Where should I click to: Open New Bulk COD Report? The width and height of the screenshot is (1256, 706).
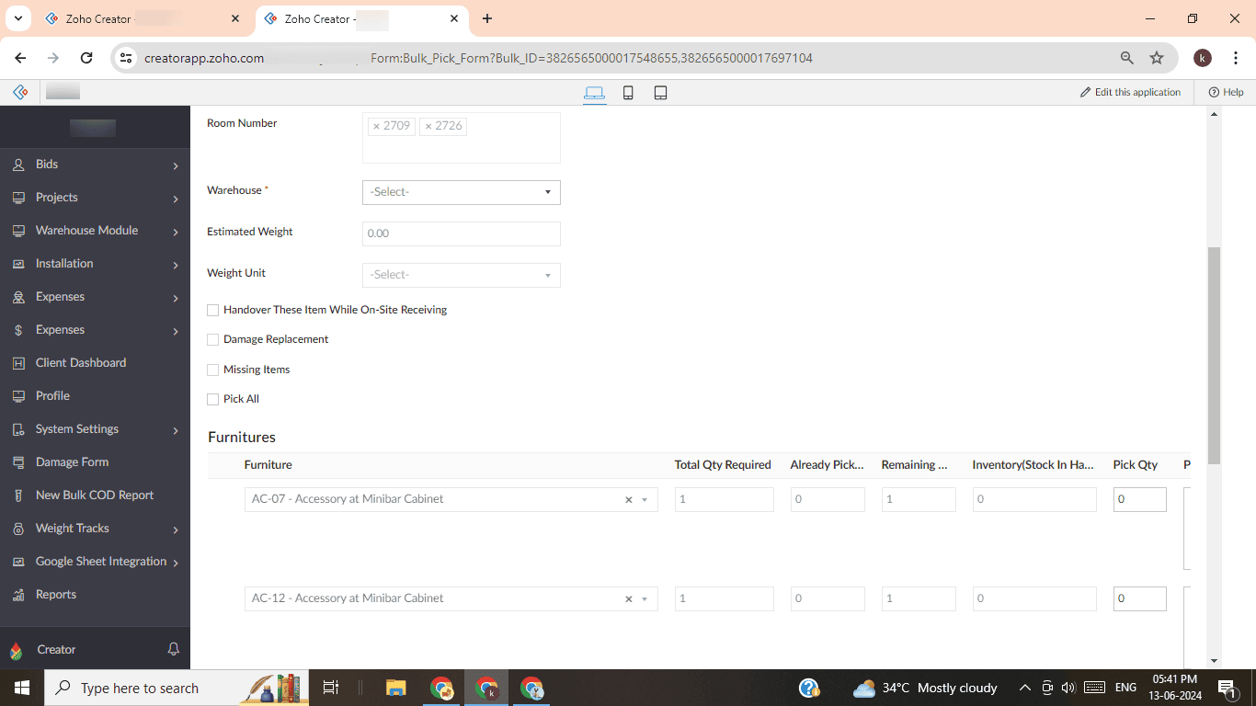pos(95,495)
